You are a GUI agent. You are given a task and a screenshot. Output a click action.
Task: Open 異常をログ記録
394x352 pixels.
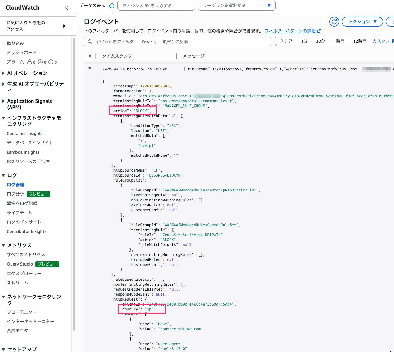[x=22, y=204]
